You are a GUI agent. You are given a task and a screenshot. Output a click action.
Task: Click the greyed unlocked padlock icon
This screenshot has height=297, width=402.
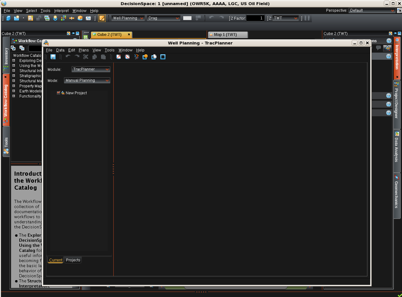pyautogui.click(x=39, y=18)
